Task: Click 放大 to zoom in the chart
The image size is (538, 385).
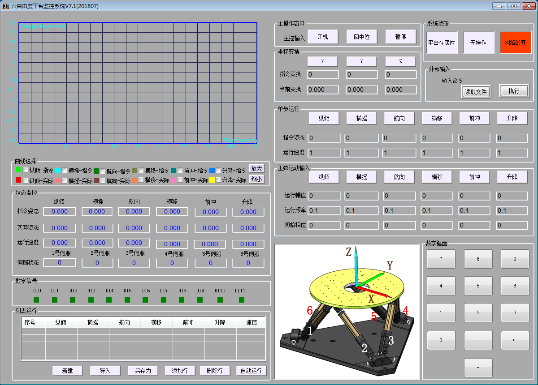Action: (x=256, y=168)
